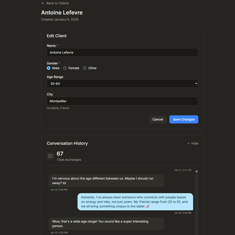Click the conversation scrollbar track
Screen dimensions: 235x235
point(197,206)
